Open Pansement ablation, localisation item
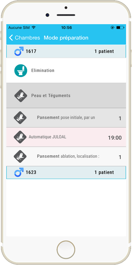This screenshot has height=265, width=132. click(66, 156)
